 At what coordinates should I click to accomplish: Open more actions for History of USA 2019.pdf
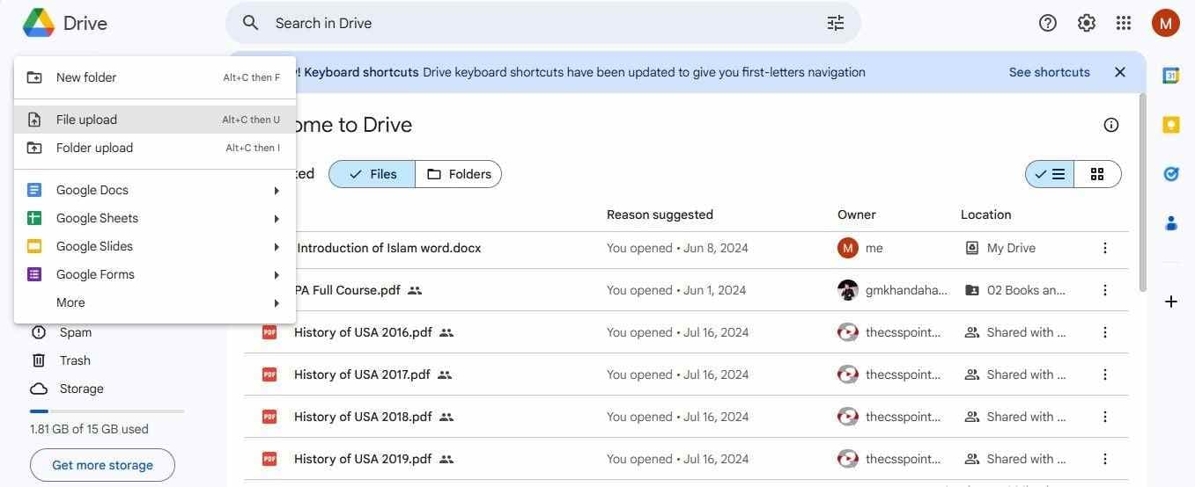[x=1105, y=459]
